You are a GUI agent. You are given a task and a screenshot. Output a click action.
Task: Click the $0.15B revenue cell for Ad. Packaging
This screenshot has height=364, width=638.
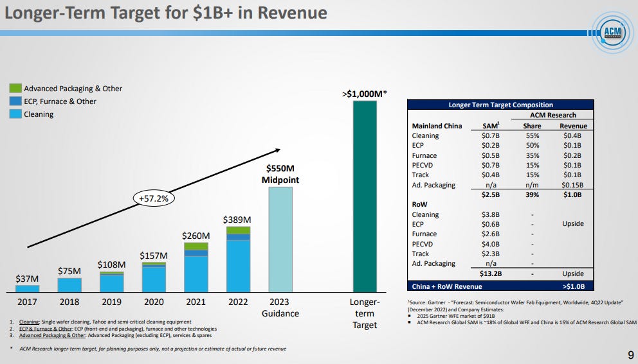point(572,185)
